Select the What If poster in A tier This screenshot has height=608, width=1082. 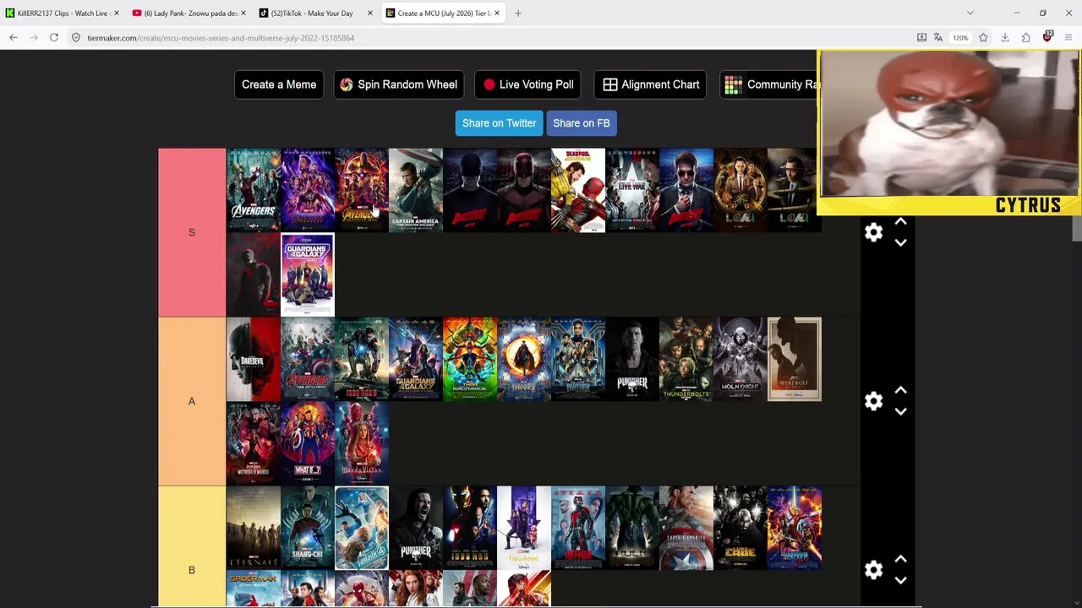(308, 443)
